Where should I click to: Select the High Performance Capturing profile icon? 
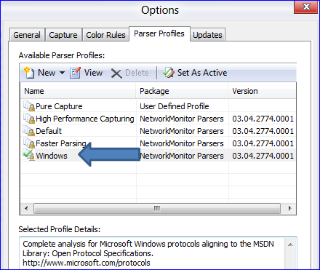click(29, 119)
